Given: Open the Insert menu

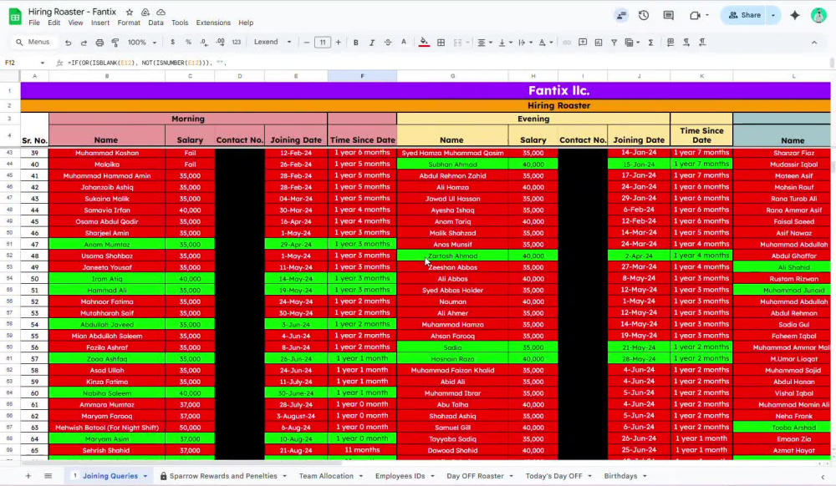Looking at the screenshot, I should click(x=100, y=23).
